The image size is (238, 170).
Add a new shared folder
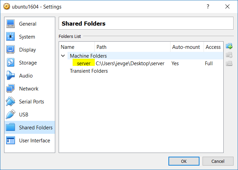[x=229, y=46]
